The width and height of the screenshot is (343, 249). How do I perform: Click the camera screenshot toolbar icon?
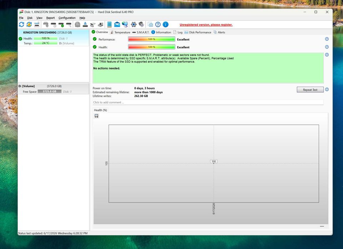[150, 25]
